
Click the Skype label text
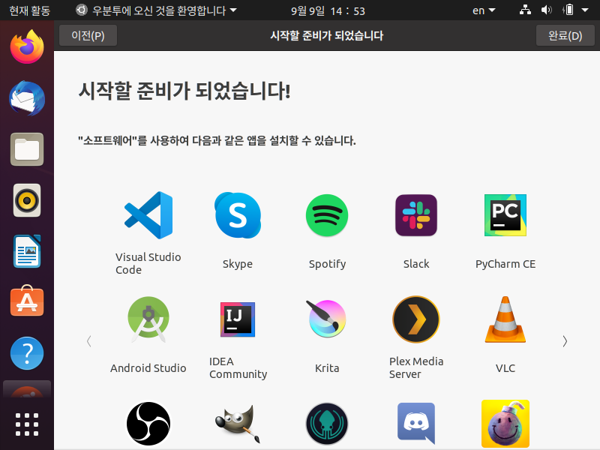pyautogui.click(x=238, y=264)
